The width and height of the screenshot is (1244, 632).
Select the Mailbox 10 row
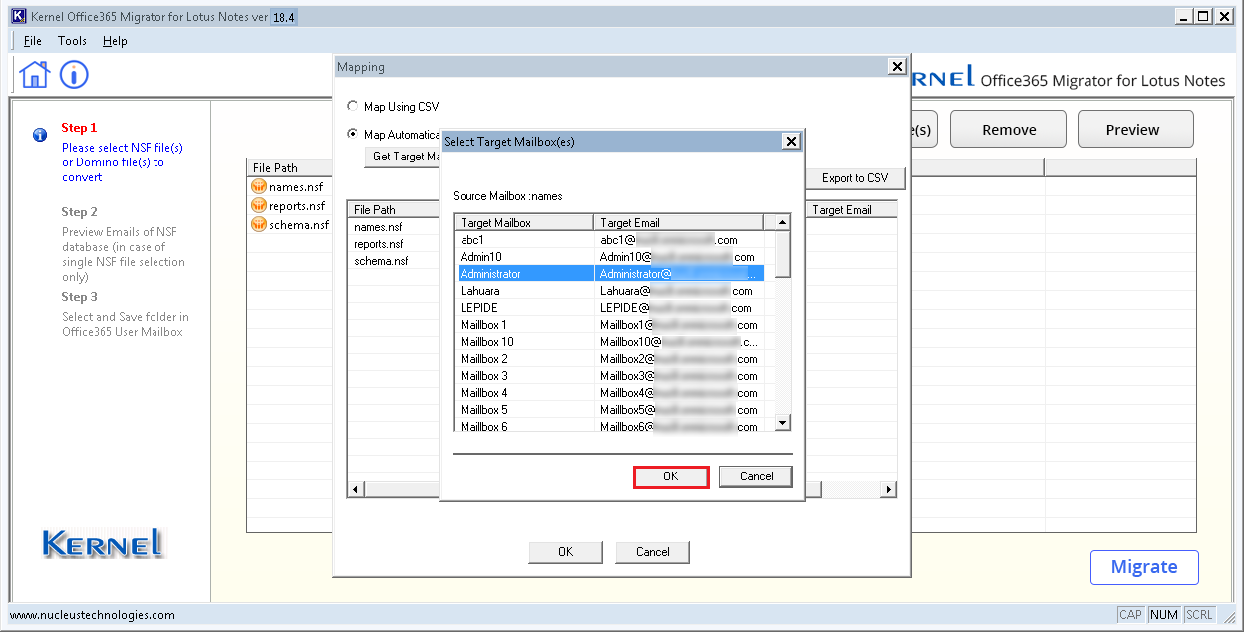[x=611, y=342]
